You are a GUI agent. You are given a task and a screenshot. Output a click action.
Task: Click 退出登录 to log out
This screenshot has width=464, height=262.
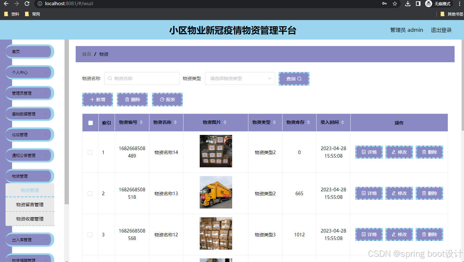coord(441,30)
